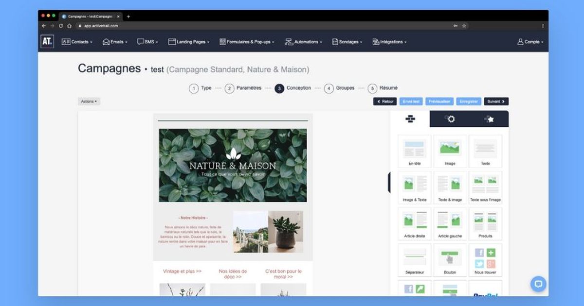584x306 pixels.
Task: Open the Compte dropdown
Action: (x=529, y=42)
